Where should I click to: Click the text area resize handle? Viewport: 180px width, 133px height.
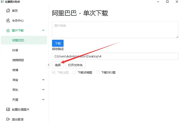(x=177, y=37)
